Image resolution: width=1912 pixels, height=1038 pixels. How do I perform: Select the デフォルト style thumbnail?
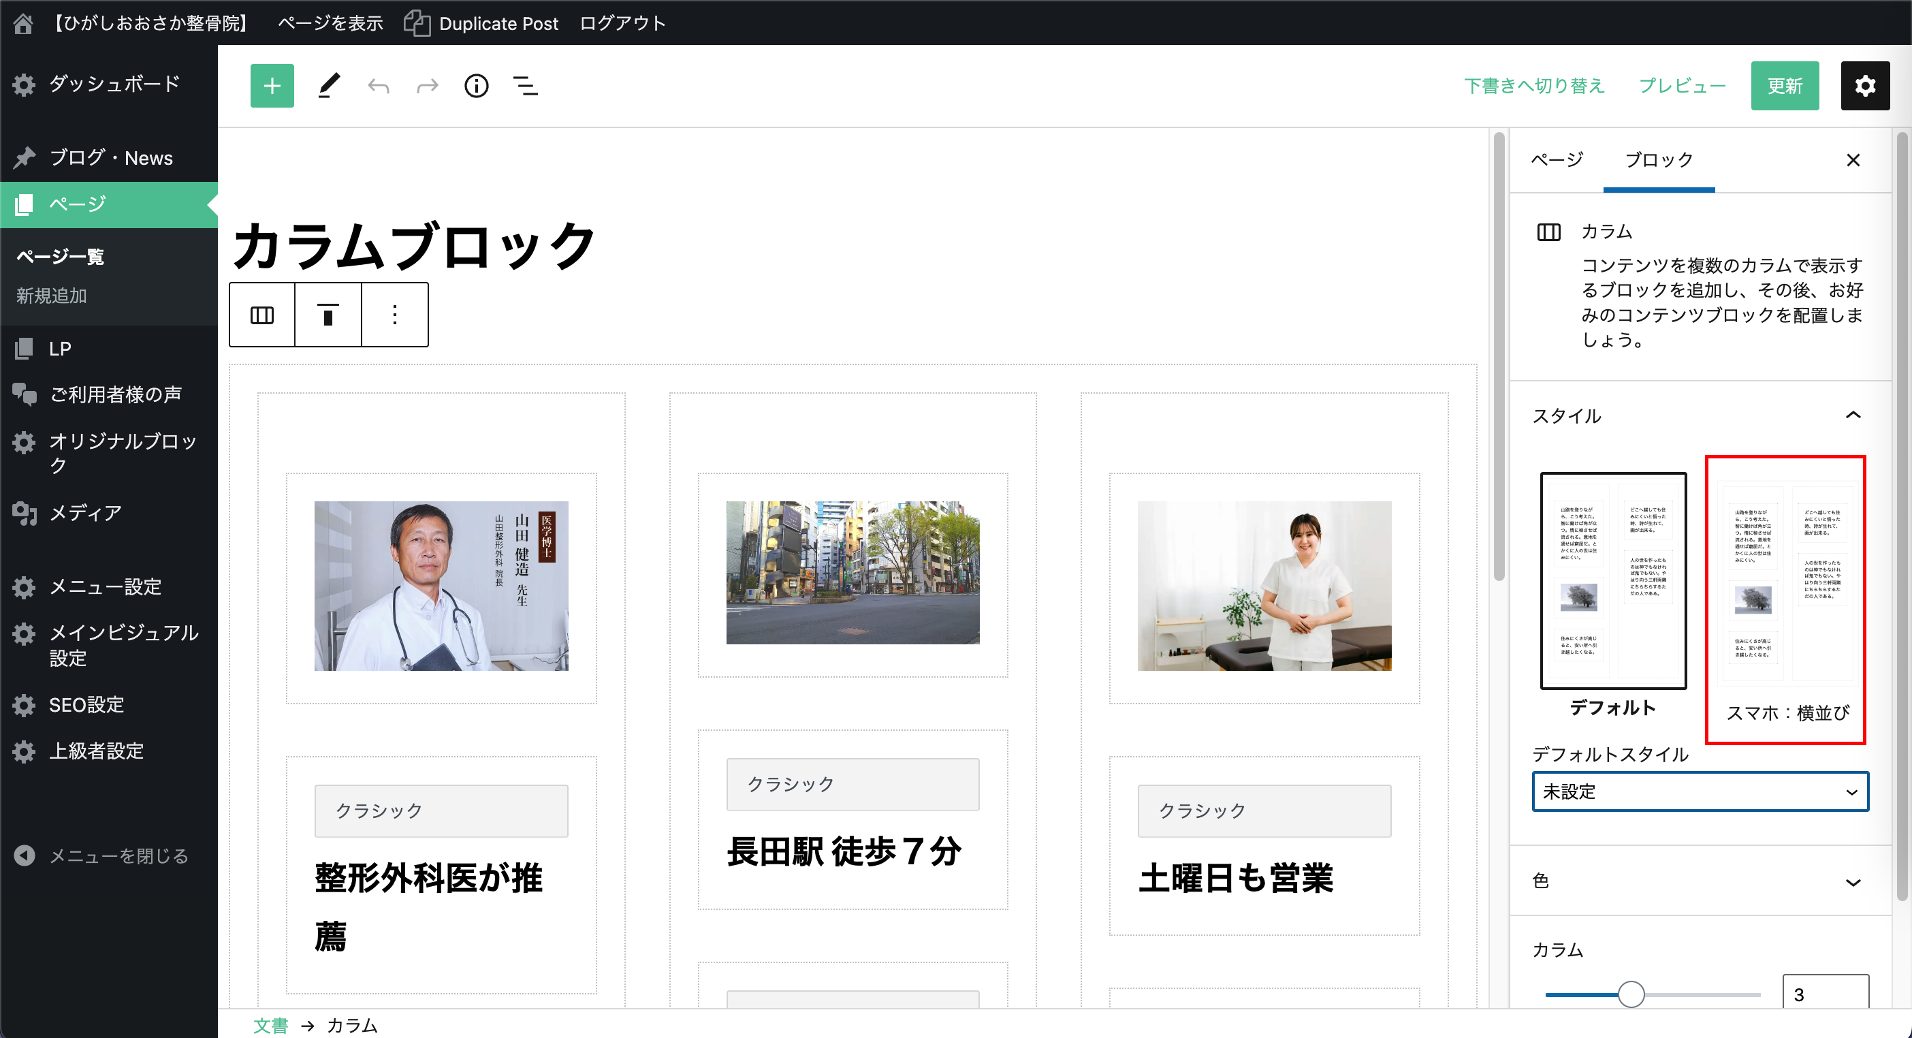coord(1613,580)
